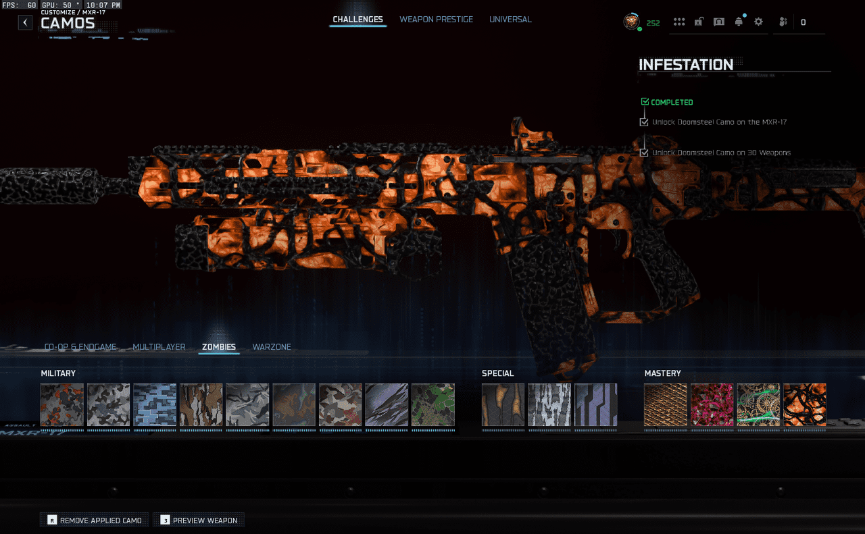This screenshot has width=865, height=534.
Task: Click the green Completed checkbox
Action: tap(645, 102)
